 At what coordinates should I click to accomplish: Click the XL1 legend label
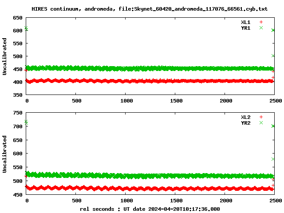click(245, 22)
